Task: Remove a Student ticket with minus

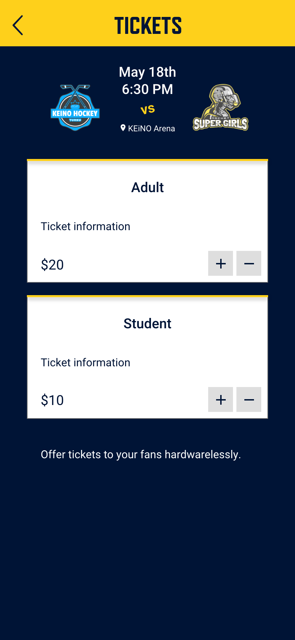Action: coord(249,399)
